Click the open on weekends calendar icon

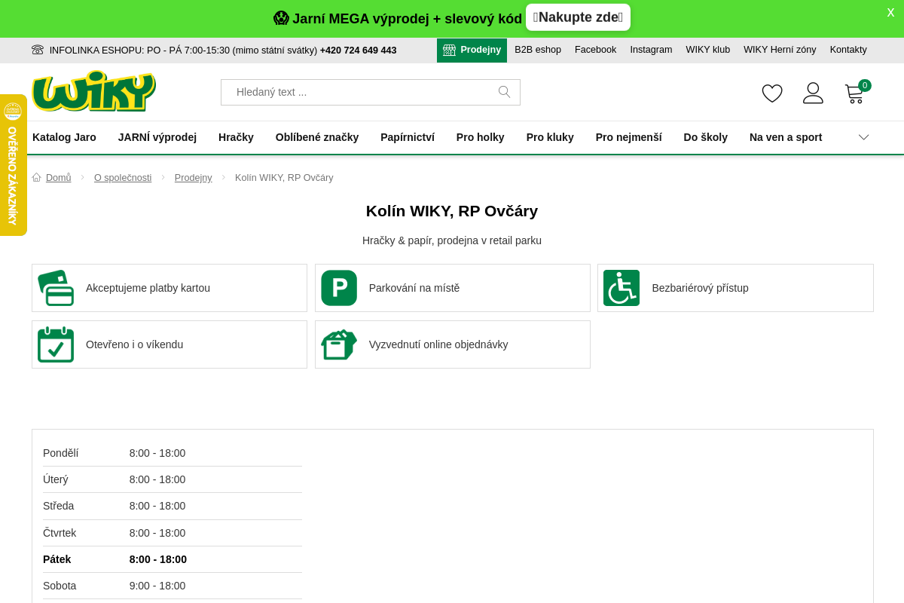56,344
